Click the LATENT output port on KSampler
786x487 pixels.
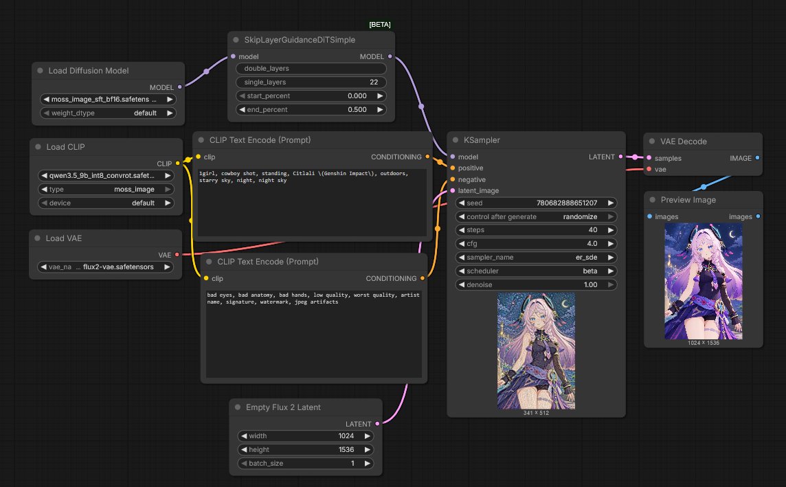tap(620, 157)
